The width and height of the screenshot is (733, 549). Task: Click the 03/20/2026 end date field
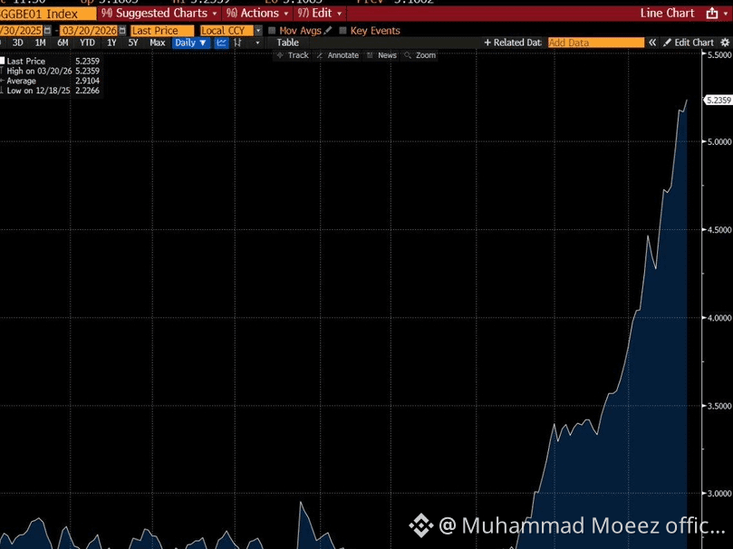(x=89, y=31)
